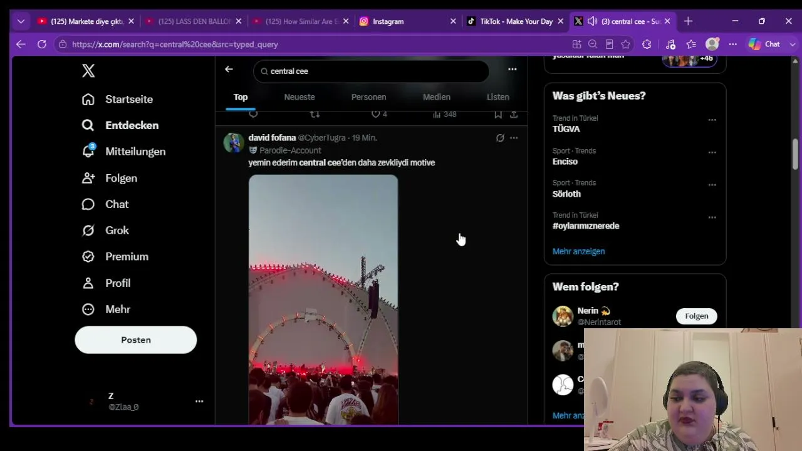This screenshot has width=802, height=451.
Task: Open the X logo home link
Action: pos(88,71)
